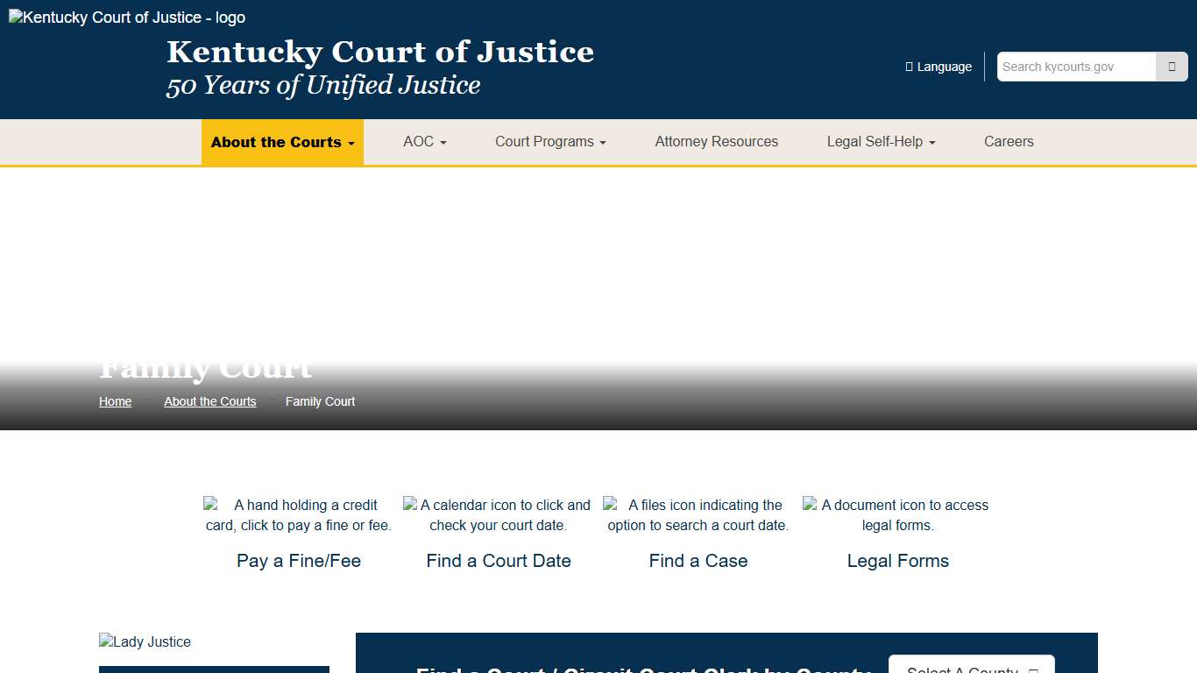Click the Kentucky Court of Justice logo

125,17
